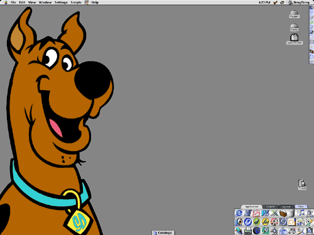The image size is (314, 235).
Task: Open the File menu
Action: [x=13, y=3]
